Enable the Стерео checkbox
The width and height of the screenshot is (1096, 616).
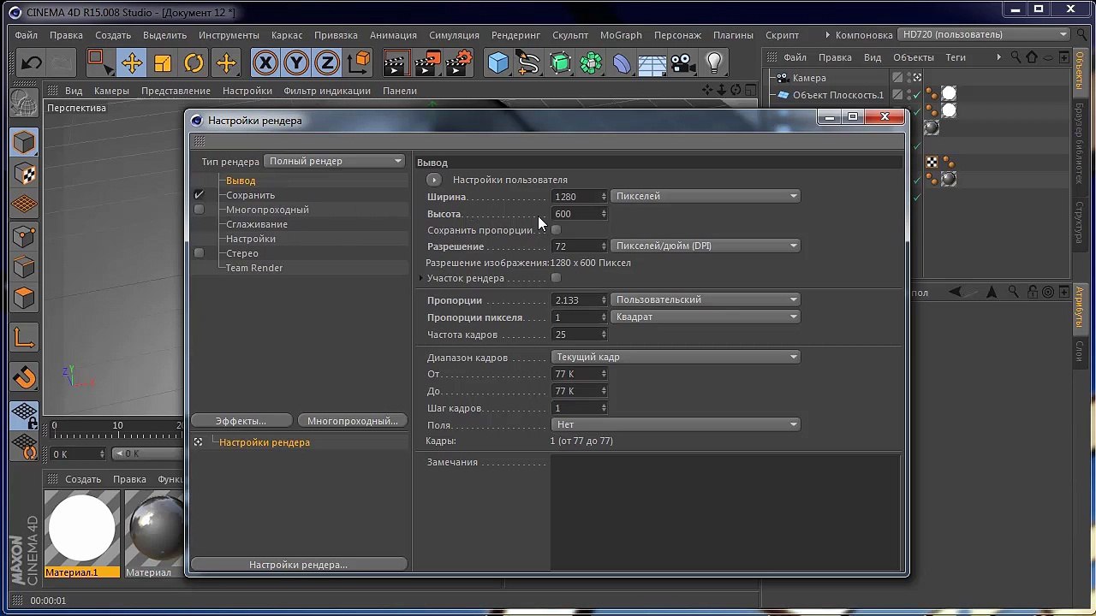tap(199, 253)
